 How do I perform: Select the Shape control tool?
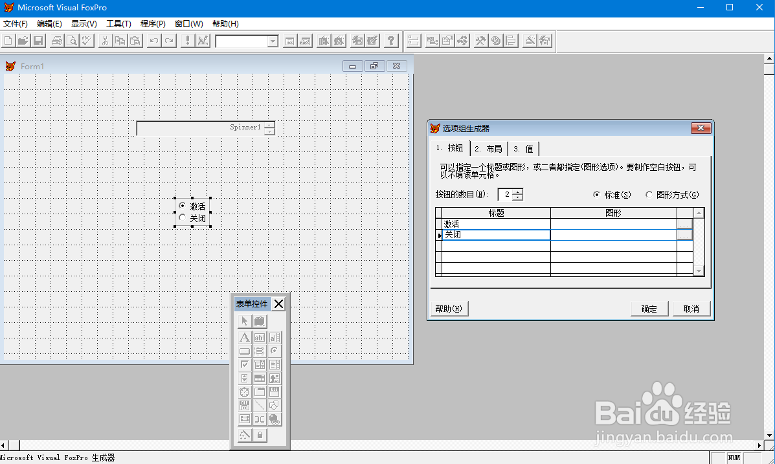click(x=275, y=406)
